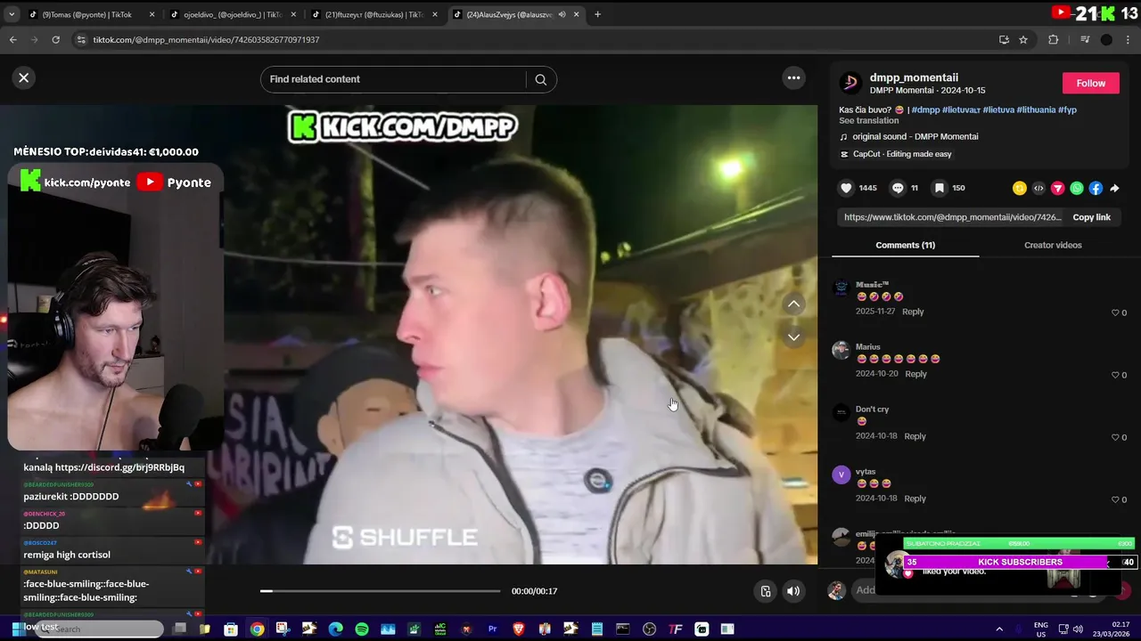Open Premiere Pro from taskbar
This screenshot has width=1141, height=641.
[492, 629]
